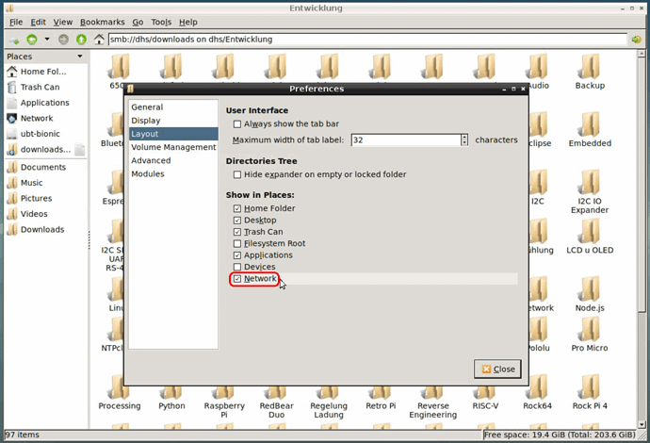Open the Bookmarks menu
This screenshot has height=443, width=650.
point(103,22)
